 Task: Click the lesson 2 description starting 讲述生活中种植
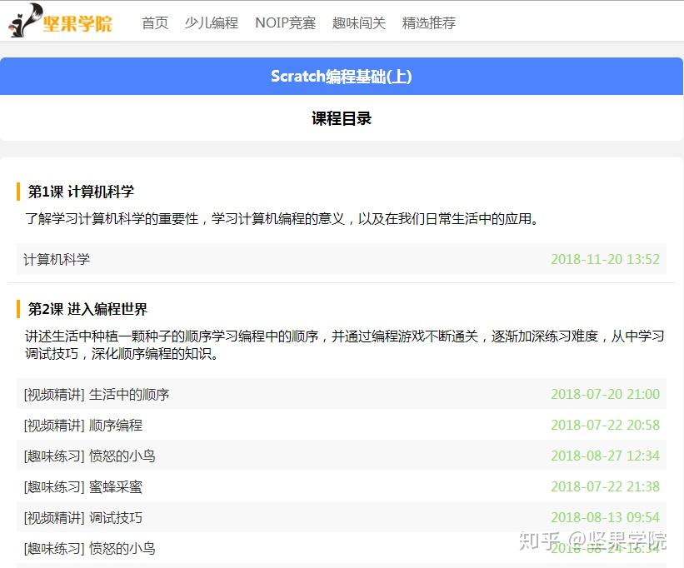pyautogui.click(x=344, y=345)
